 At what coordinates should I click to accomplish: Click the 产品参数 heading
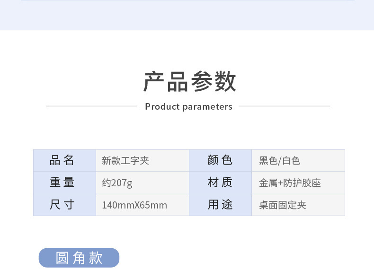click(x=189, y=82)
